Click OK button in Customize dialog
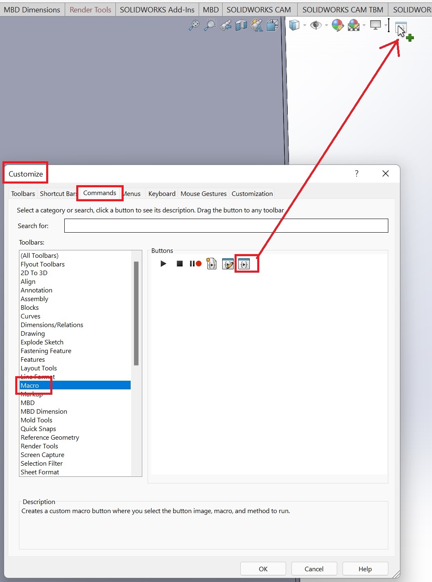This screenshot has width=432, height=582. coord(263,569)
